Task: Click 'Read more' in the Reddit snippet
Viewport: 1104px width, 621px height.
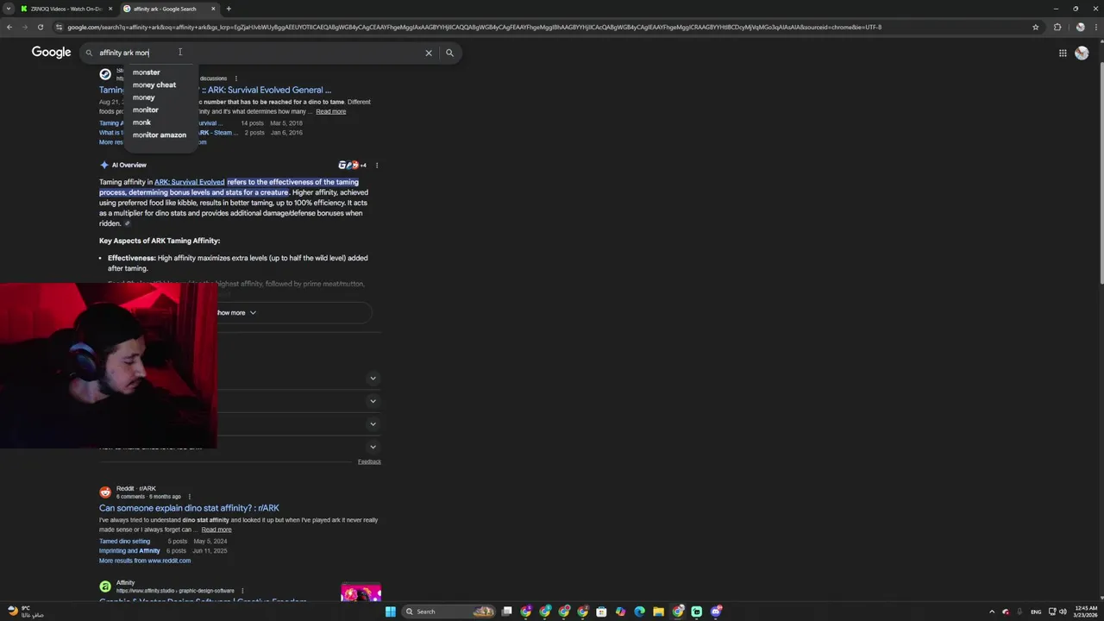Action: [x=216, y=530]
